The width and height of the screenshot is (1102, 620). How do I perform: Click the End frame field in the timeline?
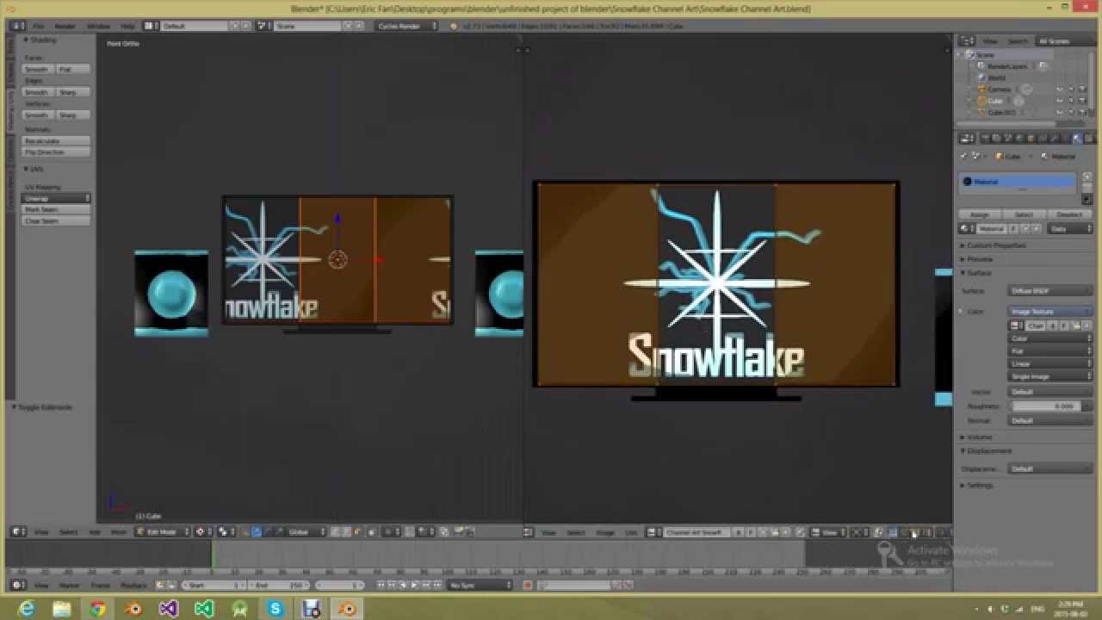pos(279,586)
